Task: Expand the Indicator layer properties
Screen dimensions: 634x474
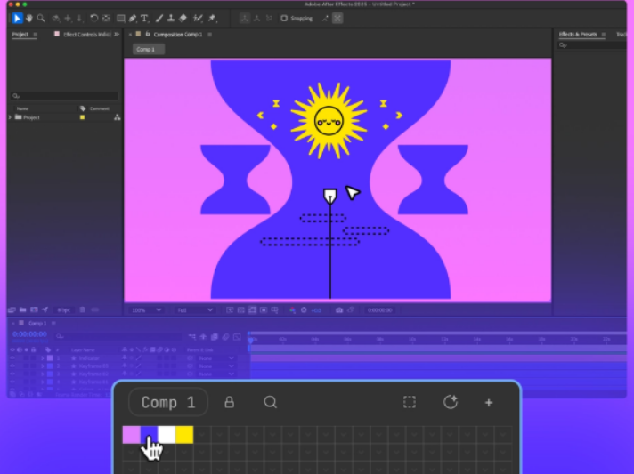Action: tap(43, 358)
